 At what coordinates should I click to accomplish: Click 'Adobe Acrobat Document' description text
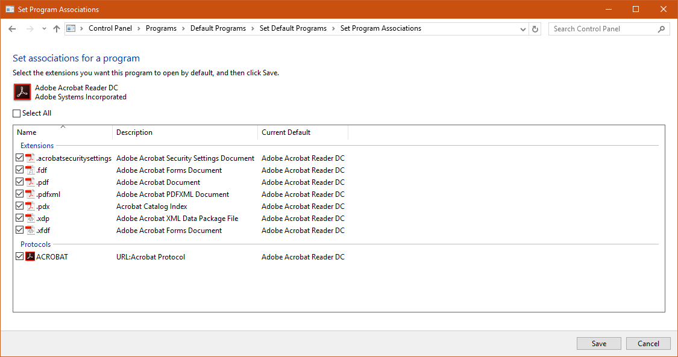click(x=159, y=182)
